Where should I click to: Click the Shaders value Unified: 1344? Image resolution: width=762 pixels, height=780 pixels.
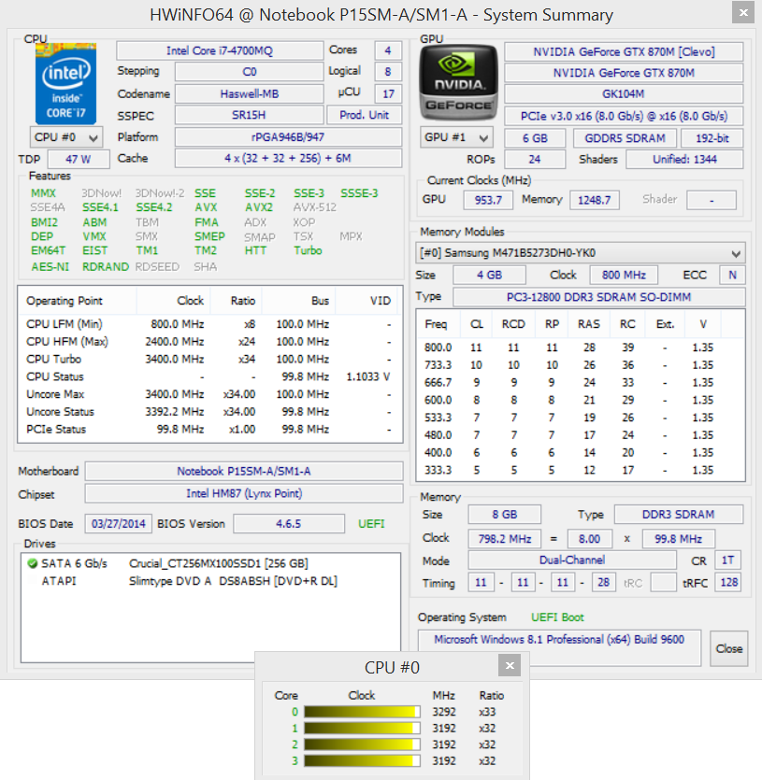[x=684, y=160]
